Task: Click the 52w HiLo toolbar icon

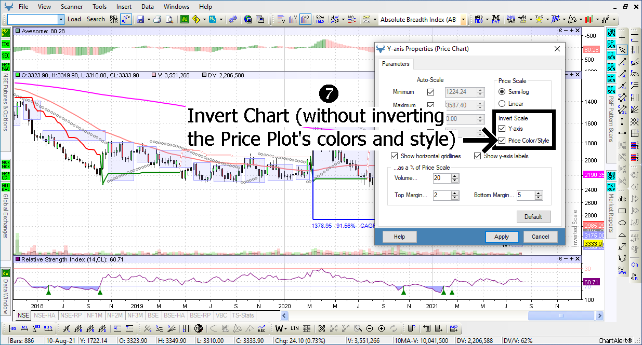Action: (321, 19)
